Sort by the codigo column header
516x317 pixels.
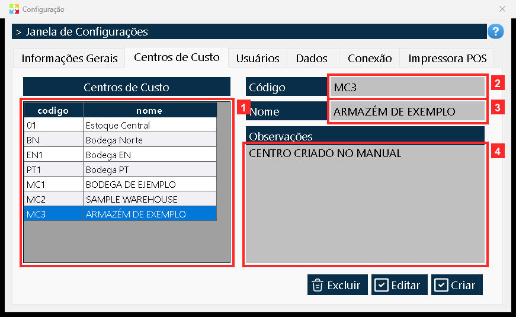(x=54, y=110)
